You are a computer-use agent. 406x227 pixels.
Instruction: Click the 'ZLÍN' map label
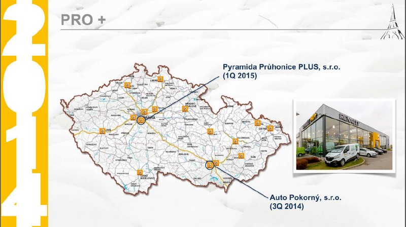pyautogui.click(x=253, y=157)
